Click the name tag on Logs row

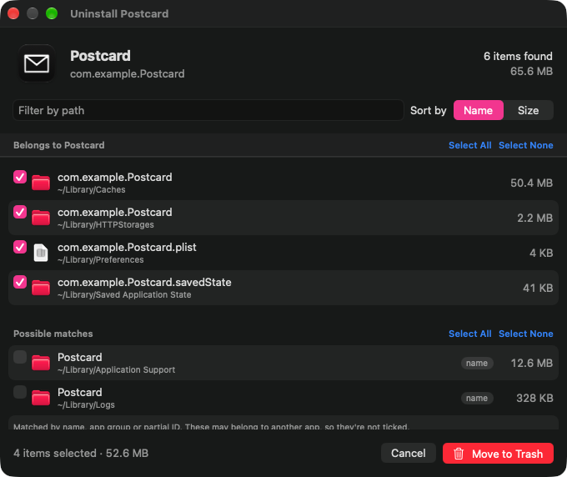pyautogui.click(x=477, y=398)
